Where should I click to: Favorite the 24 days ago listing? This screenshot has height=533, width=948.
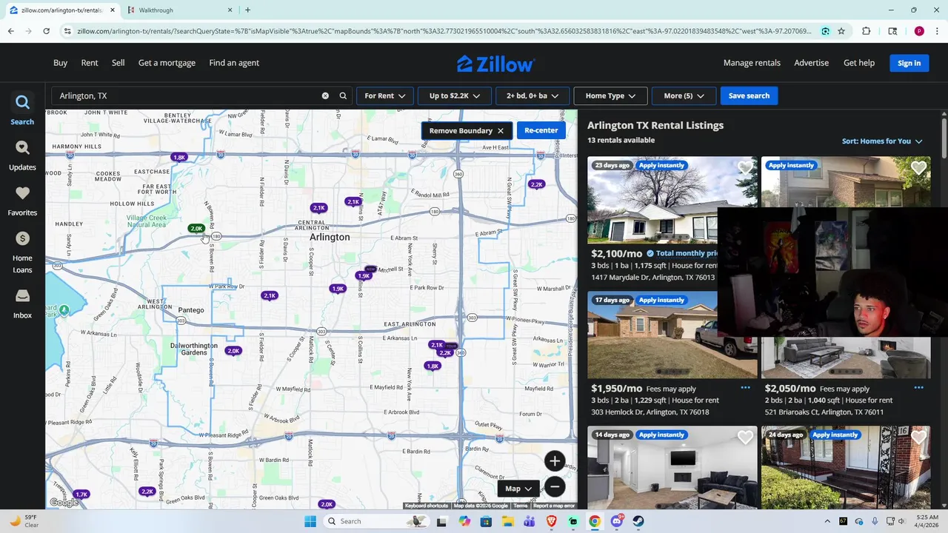(918, 438)
